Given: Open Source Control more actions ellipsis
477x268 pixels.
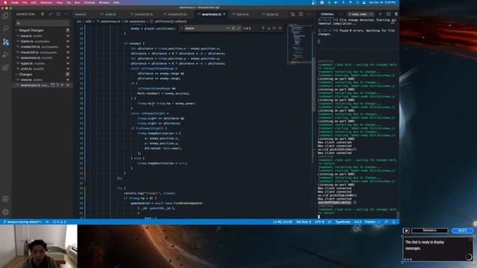Looking at the screenshot, I should [66, 14].
